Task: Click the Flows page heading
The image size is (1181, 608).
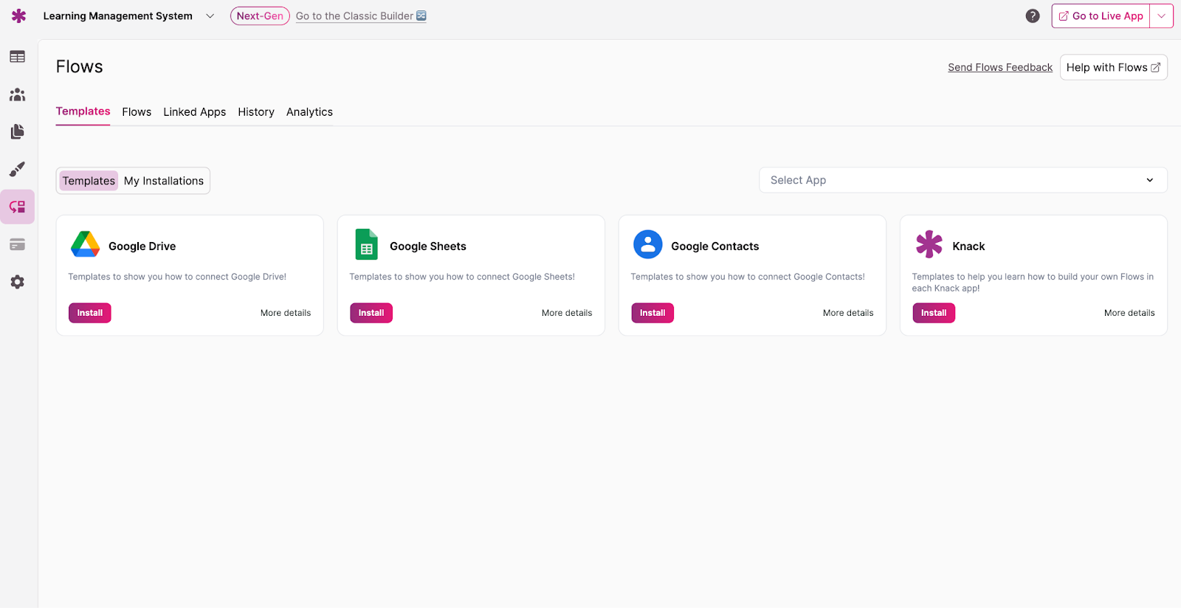Action: 80,66
